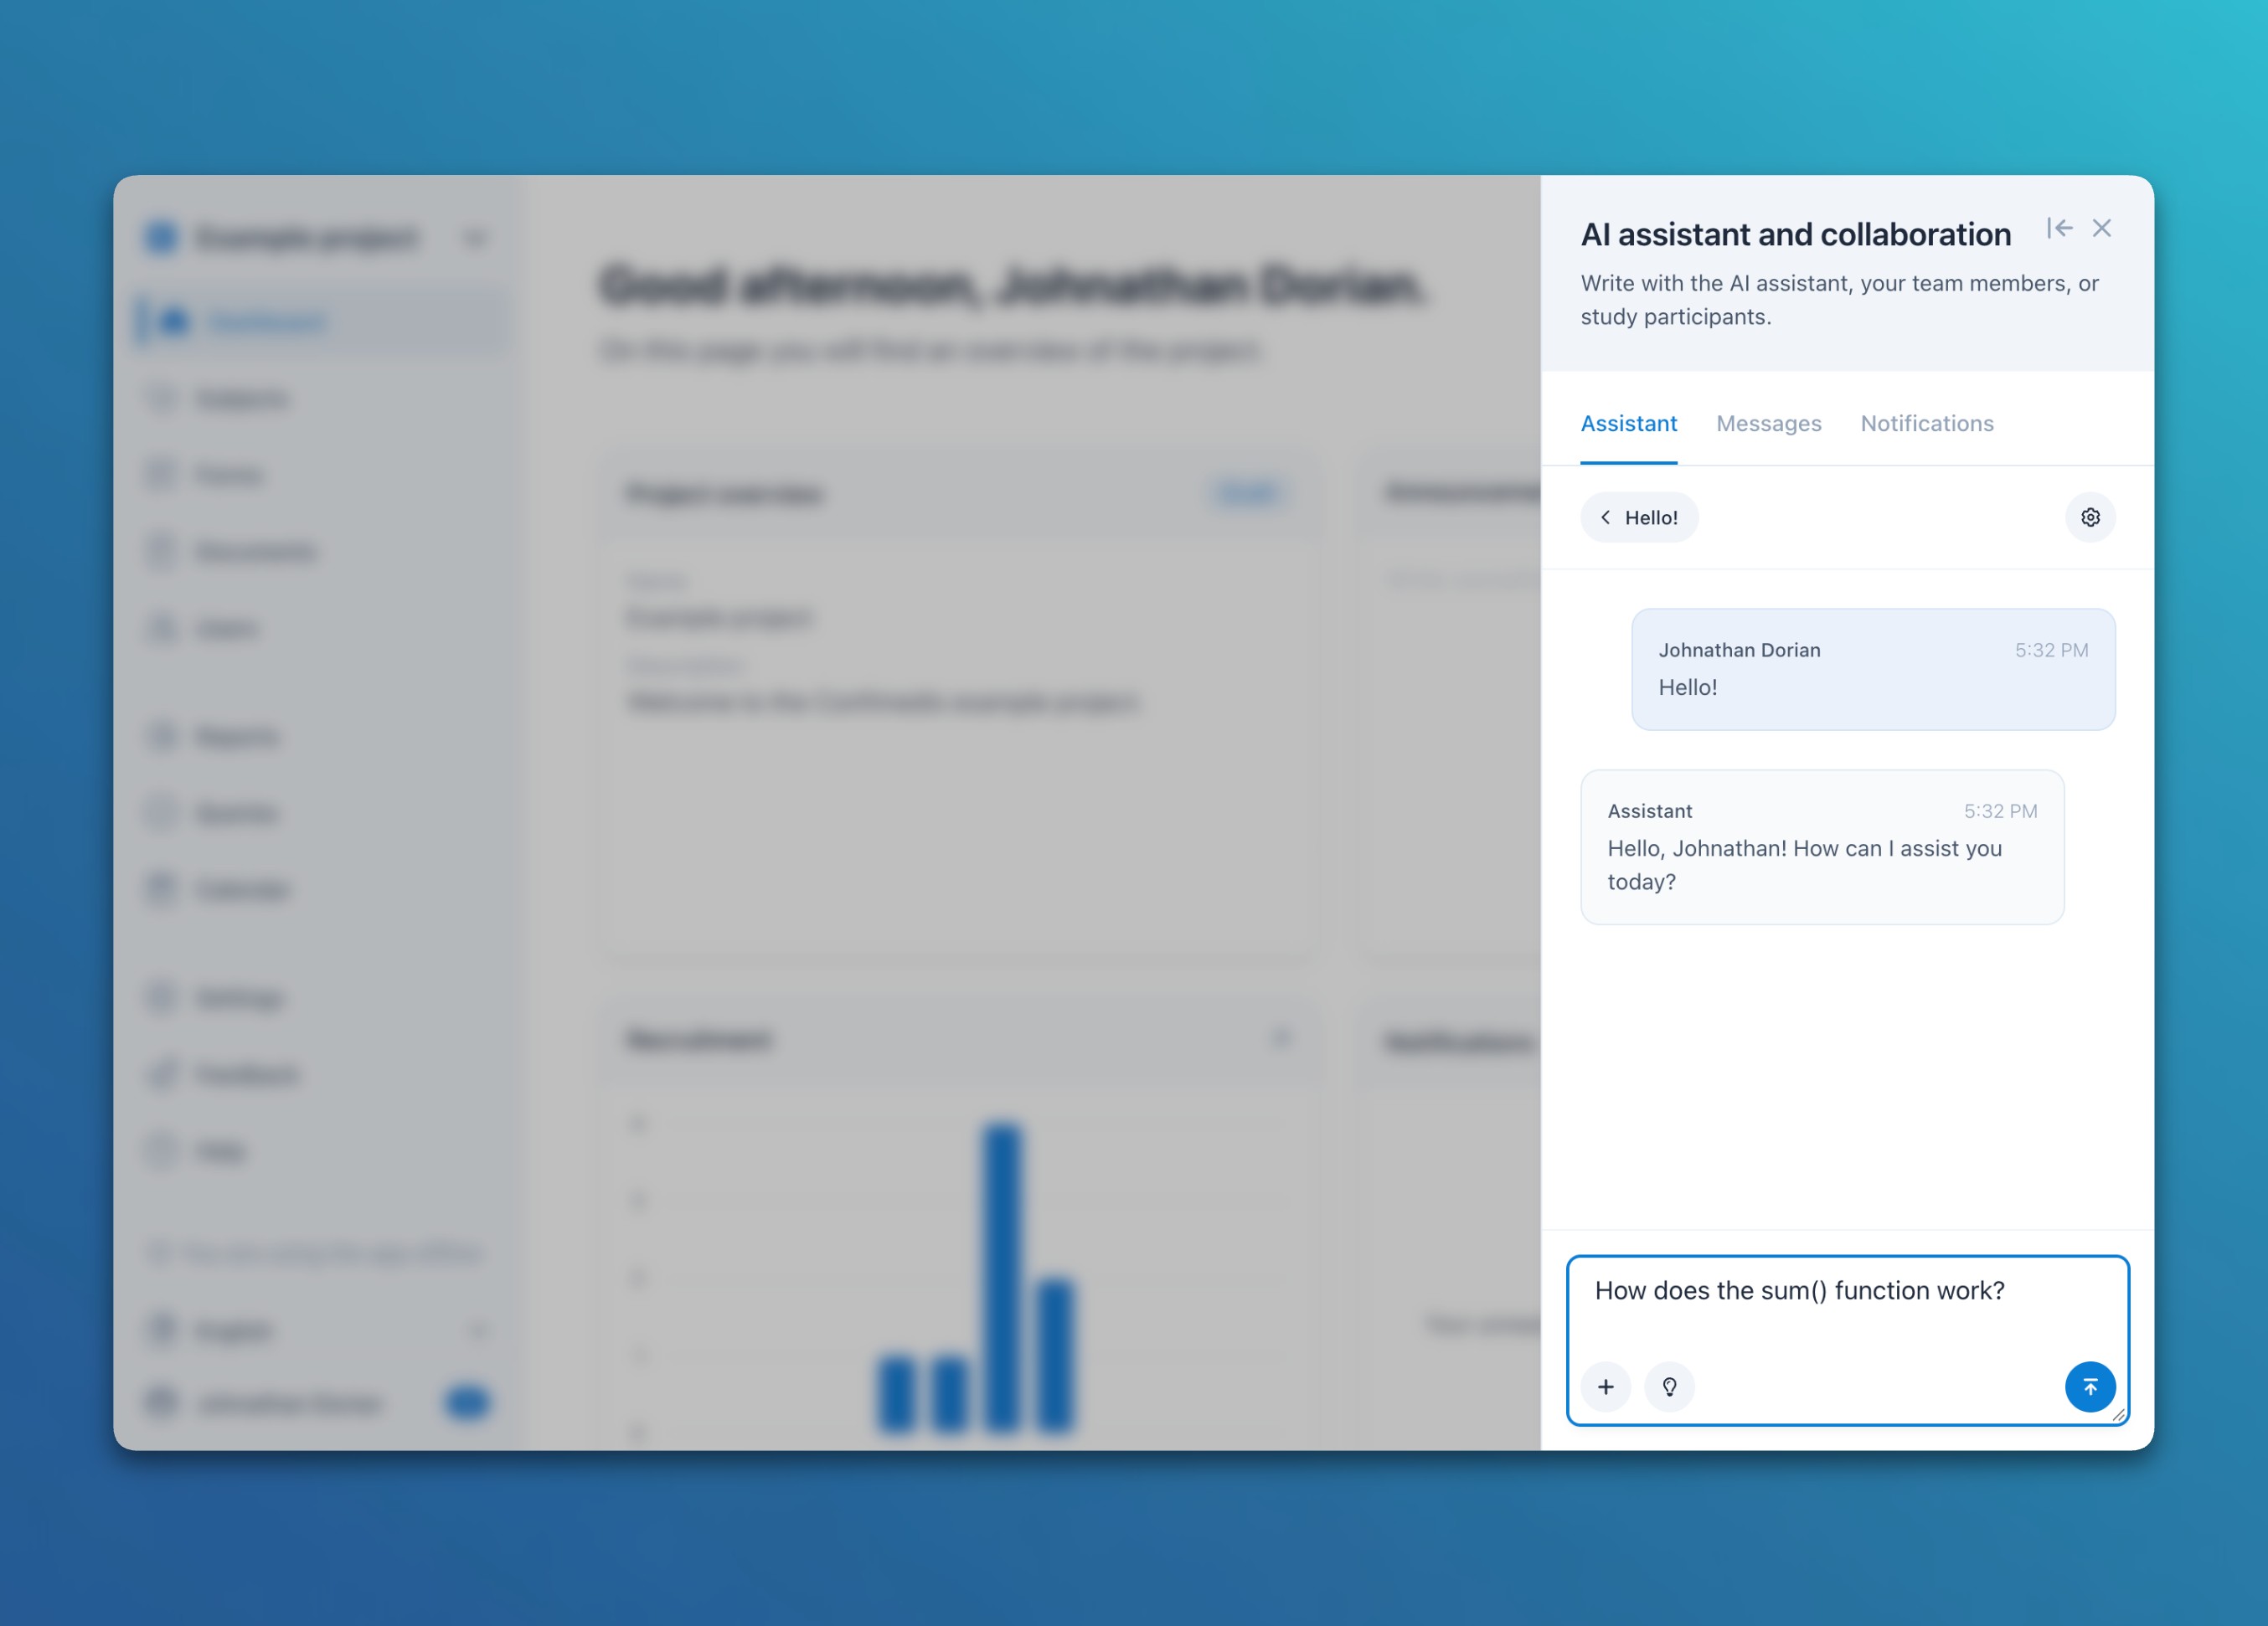This screenshot has height=1626, width=2268.
Task: Click the 'AI assistant and collaboration' heading
Action: coord(1796,234)
